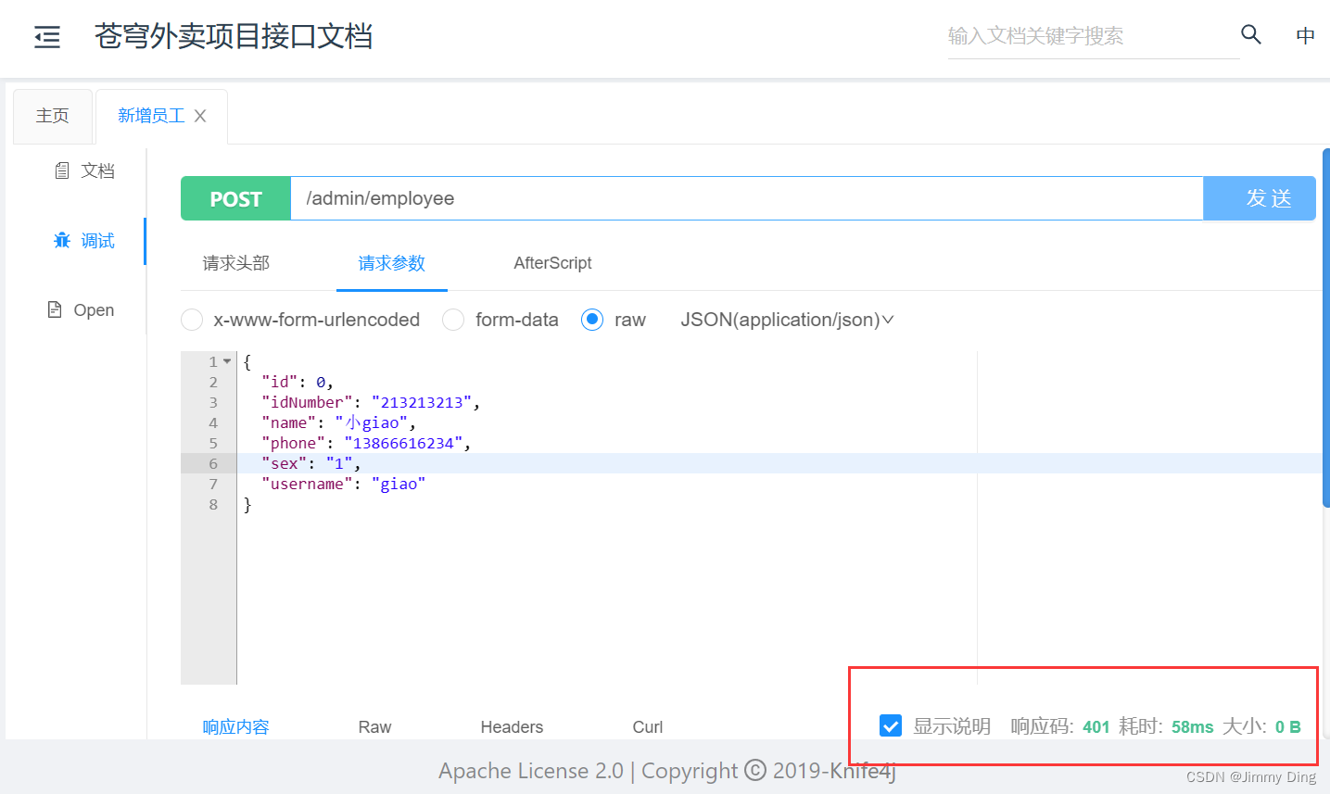This screenshot has height=794, width=1330.
Task: Click the 0 B size value
Action: (x=1288, y=727)
